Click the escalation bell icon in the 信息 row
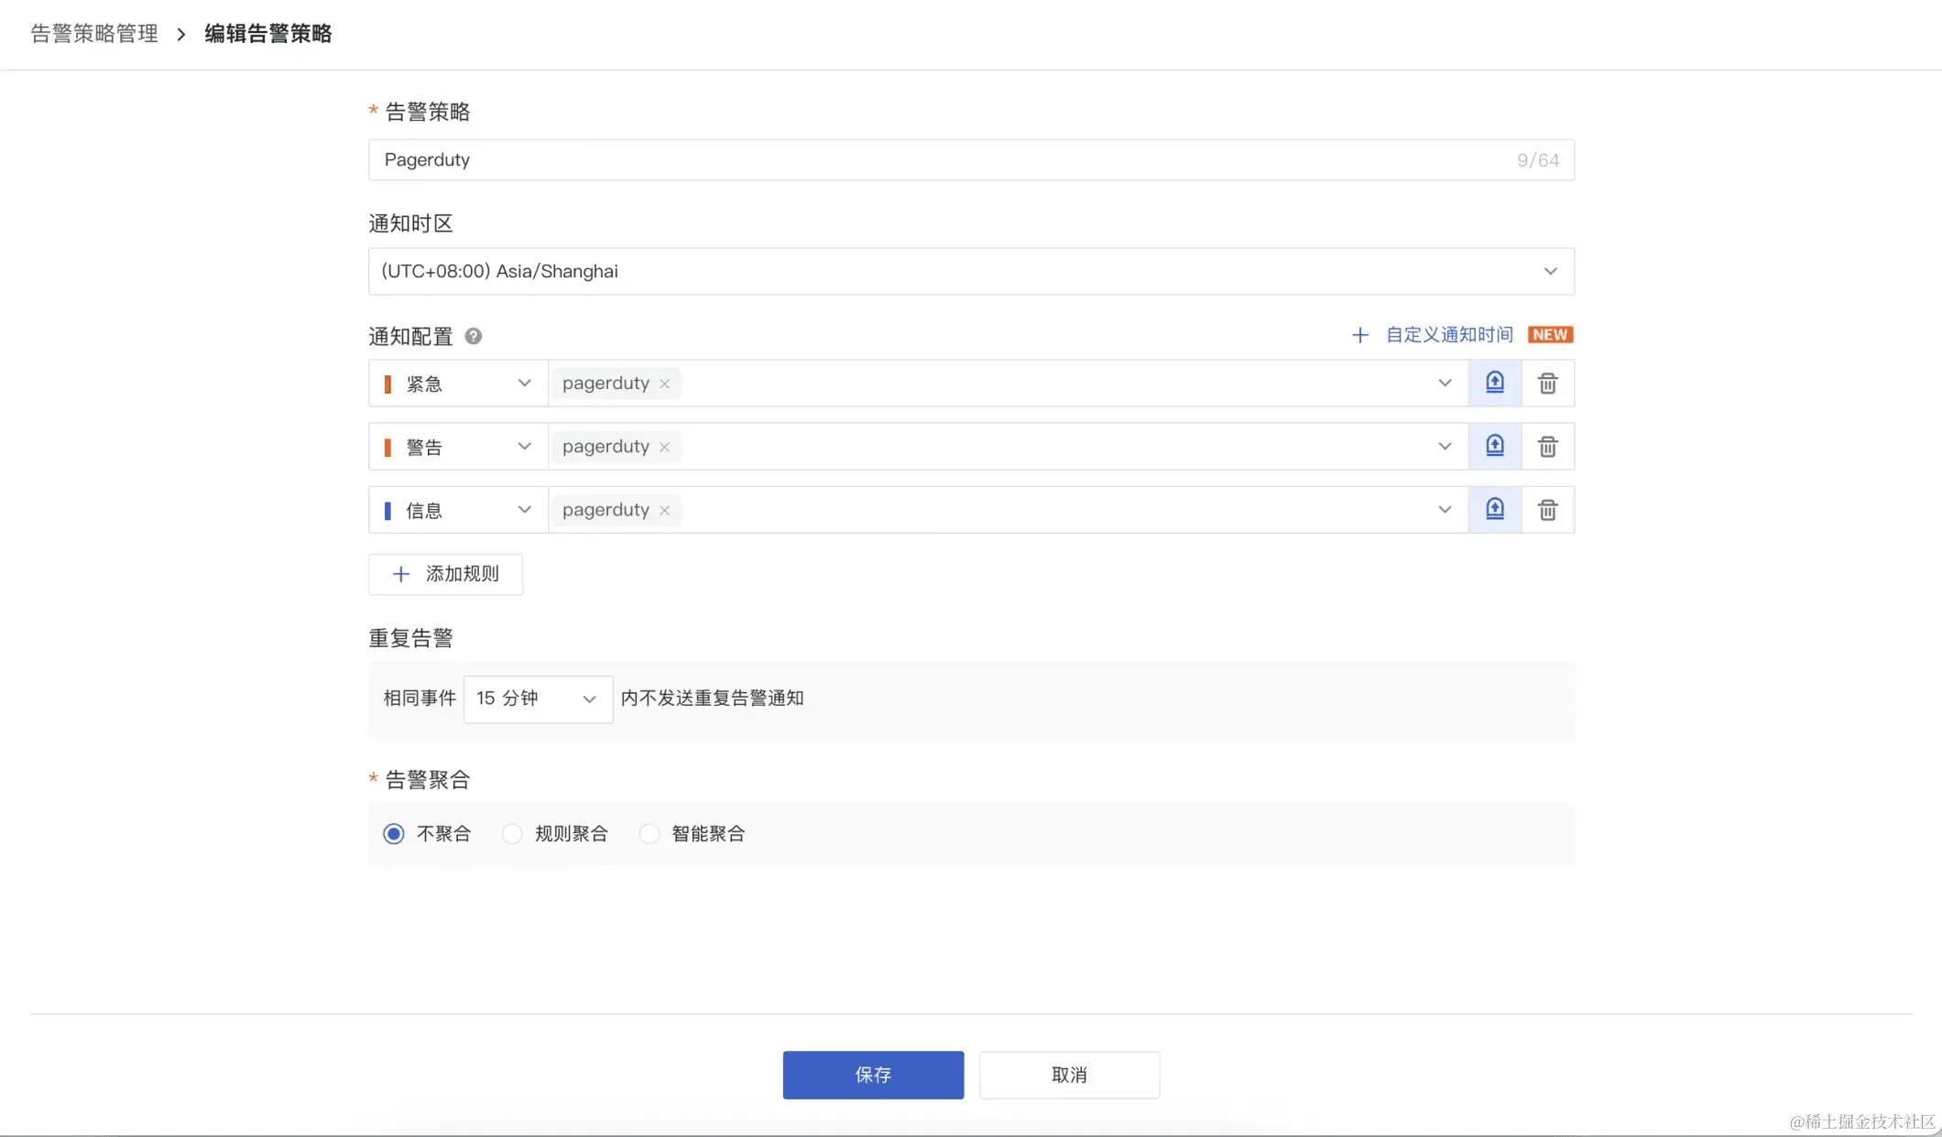Viewport: 1942px width, 1137px height. [x=1494, y=509]
